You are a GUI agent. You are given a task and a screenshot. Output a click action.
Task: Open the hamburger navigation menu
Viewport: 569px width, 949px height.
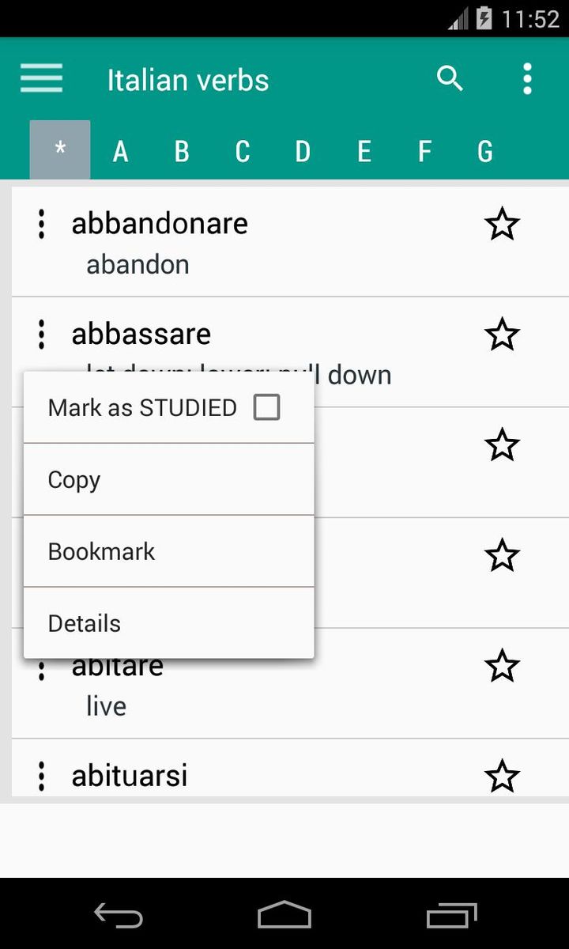(41, 79)
